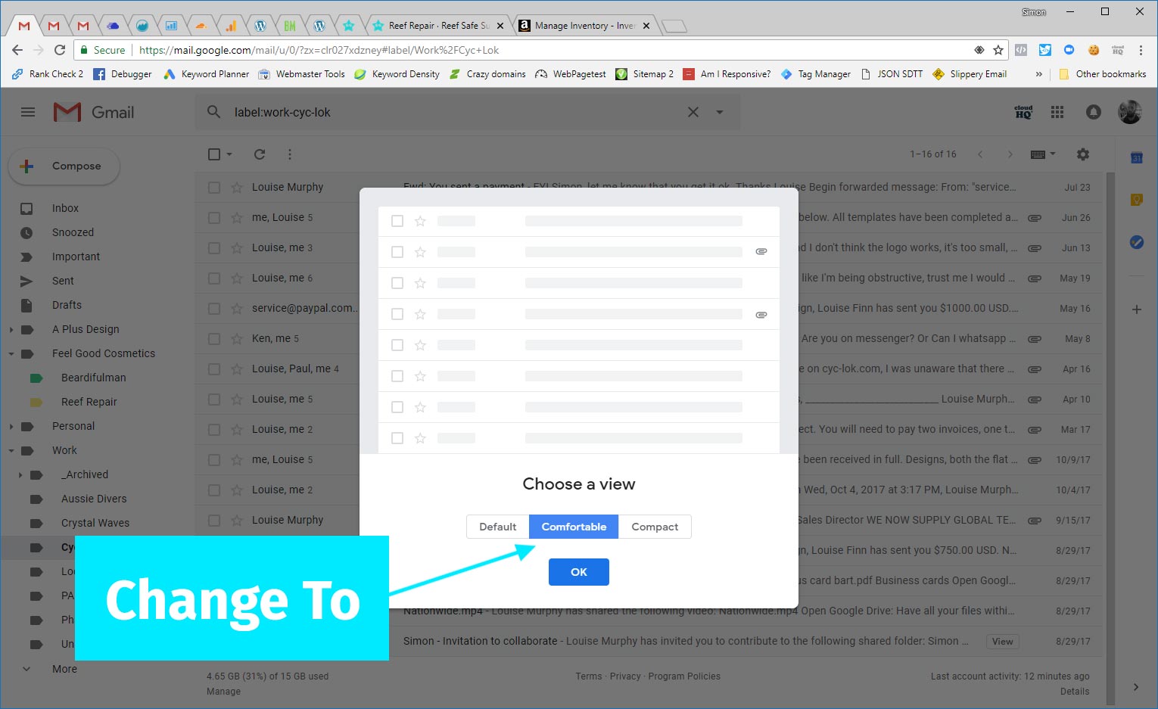Go to the previous page of emails
This screenshot has height=709, width=1158.
pos(980,154)
